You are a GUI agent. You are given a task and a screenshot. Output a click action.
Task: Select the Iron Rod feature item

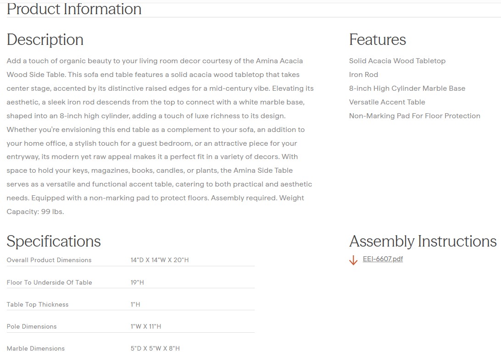click(363, 75)
